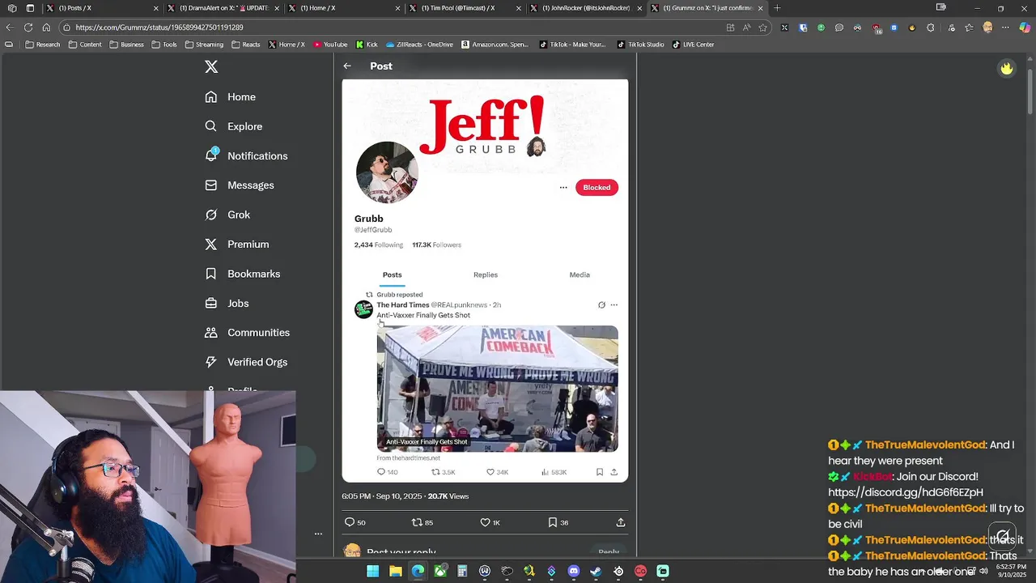Open the Streaming bookmarks folder
1036x583 pixels.
(x=204, y=45)
